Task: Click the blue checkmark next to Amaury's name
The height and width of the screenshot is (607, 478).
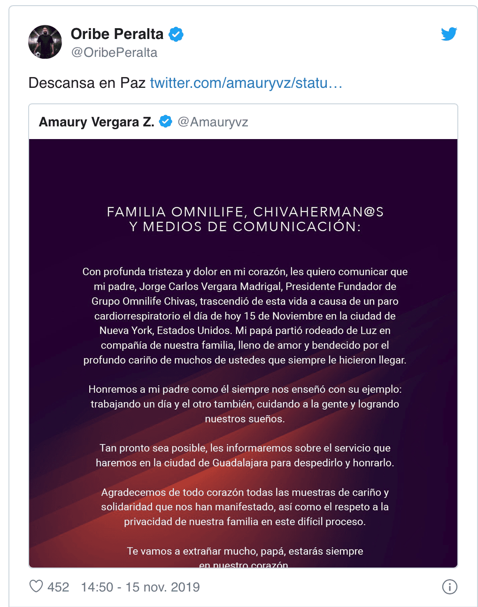Action: click(165, 122)
